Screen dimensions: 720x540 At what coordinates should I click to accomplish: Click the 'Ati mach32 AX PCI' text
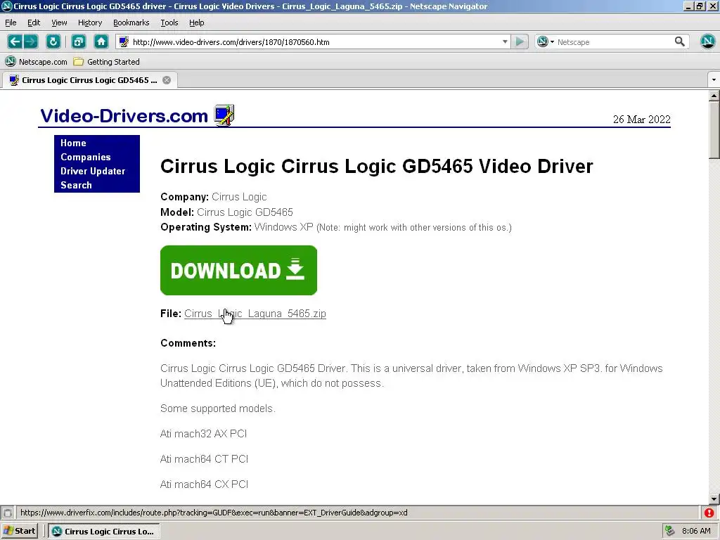pos(203,434)
